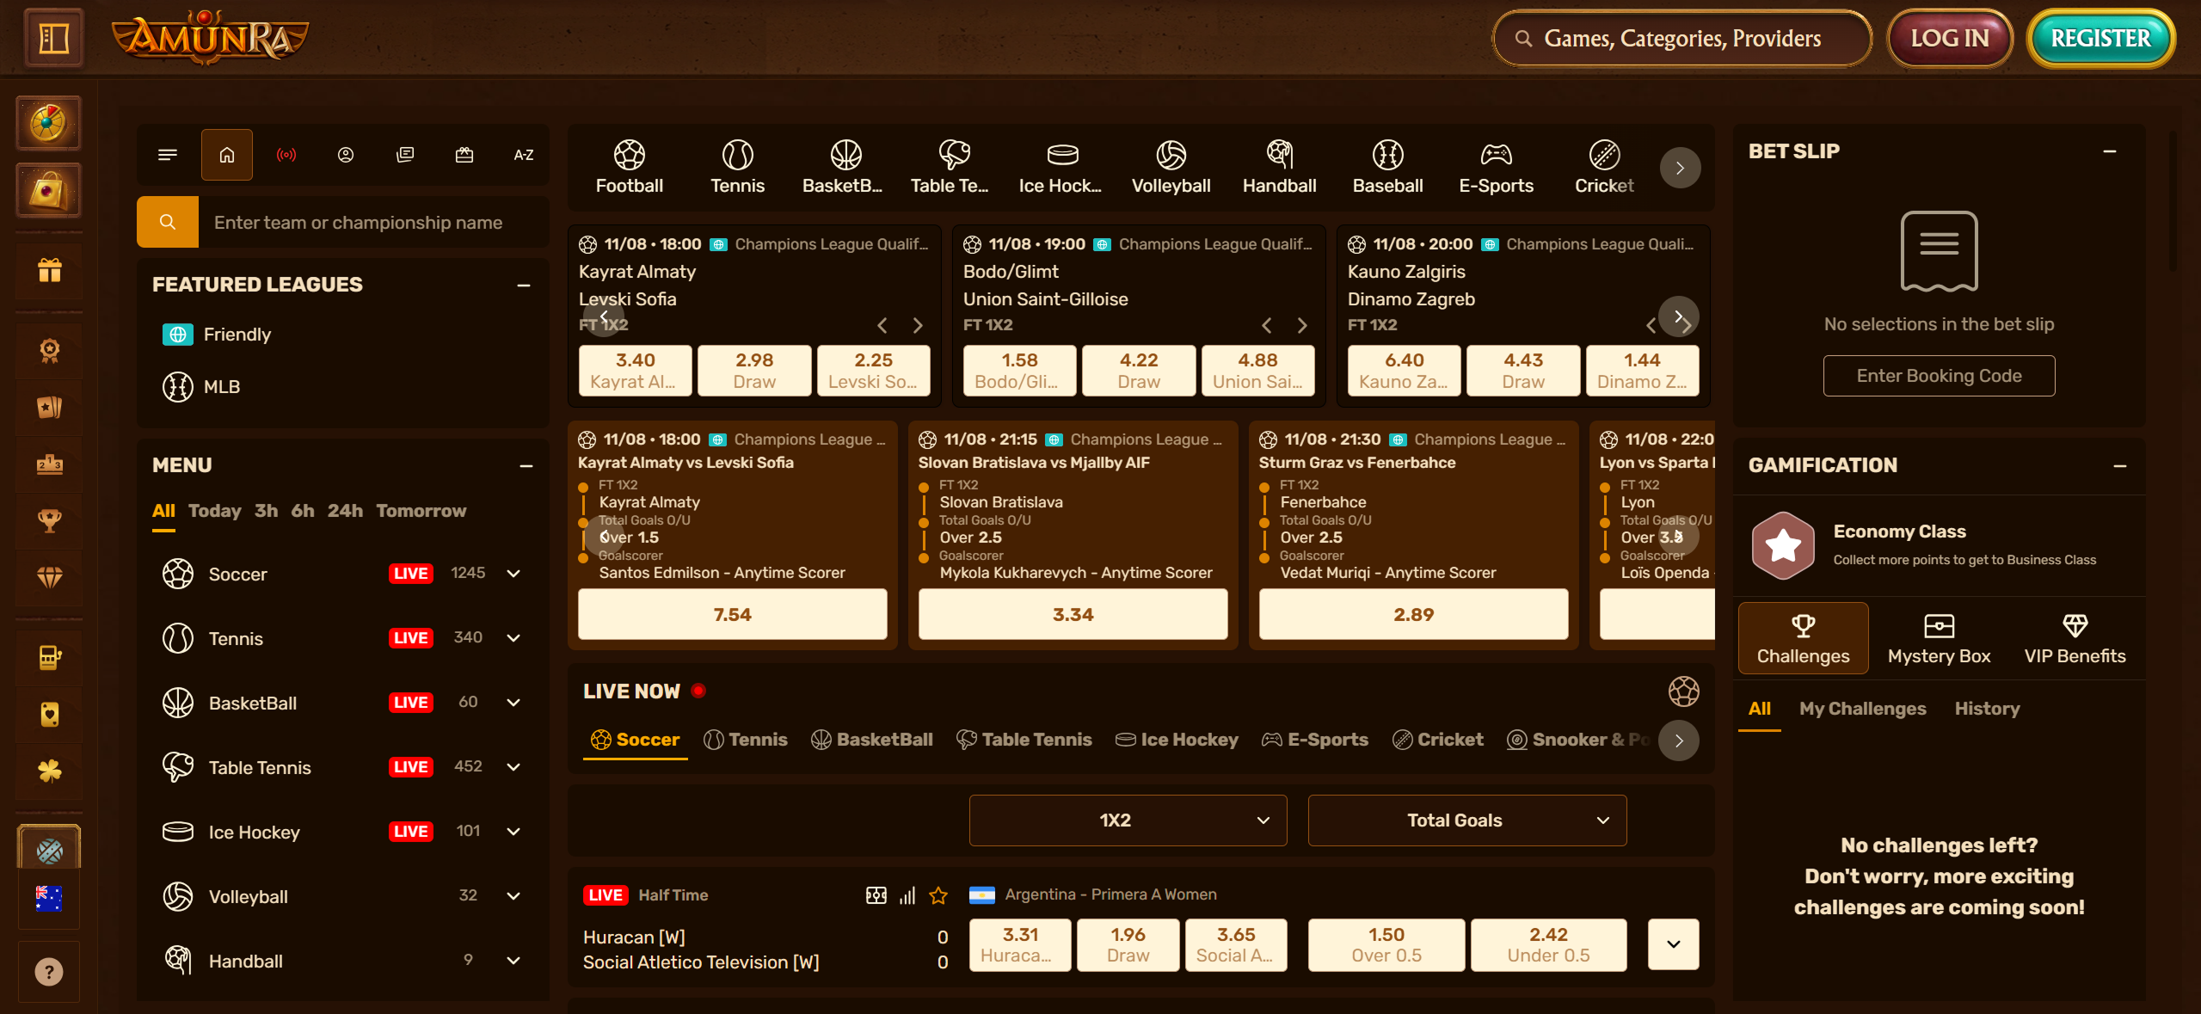The image size is (2201, 1014).
Task: Open statistics bars icon for Huracan match
Action: pos(907,895)
